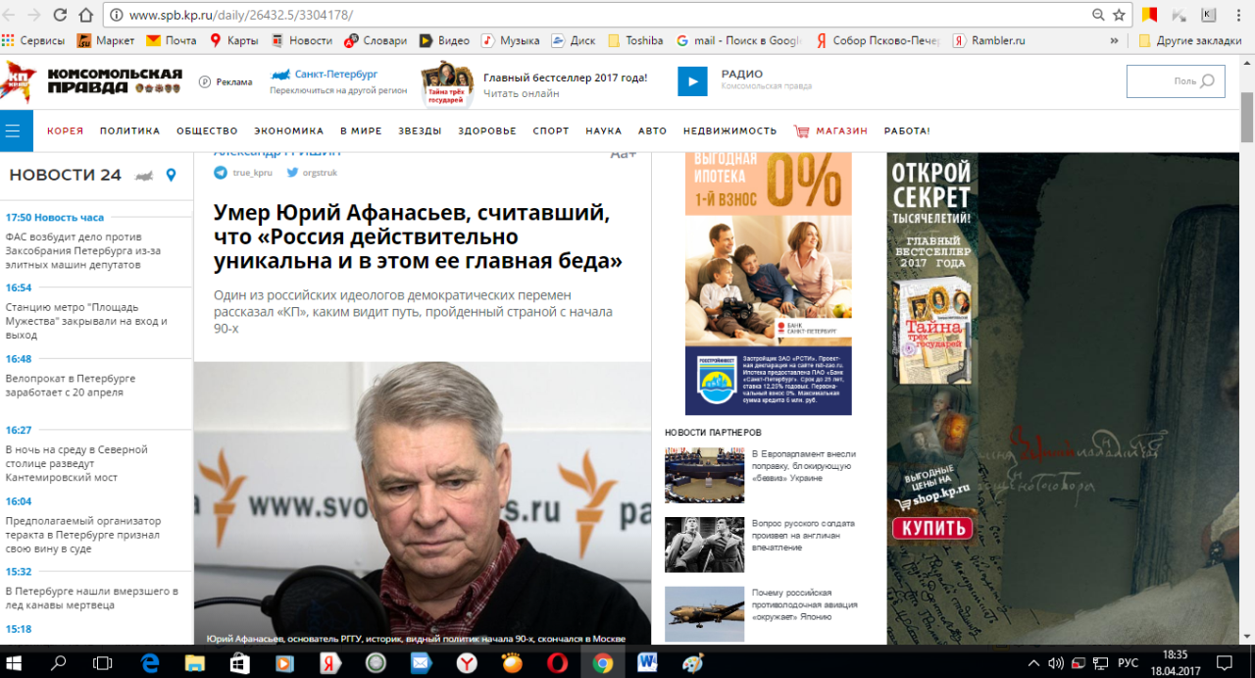Click the Europarliament thumbnail in partner news
Image resolution: width=1255 pixels, height=678 pixels.
click(x=704, y=475)
